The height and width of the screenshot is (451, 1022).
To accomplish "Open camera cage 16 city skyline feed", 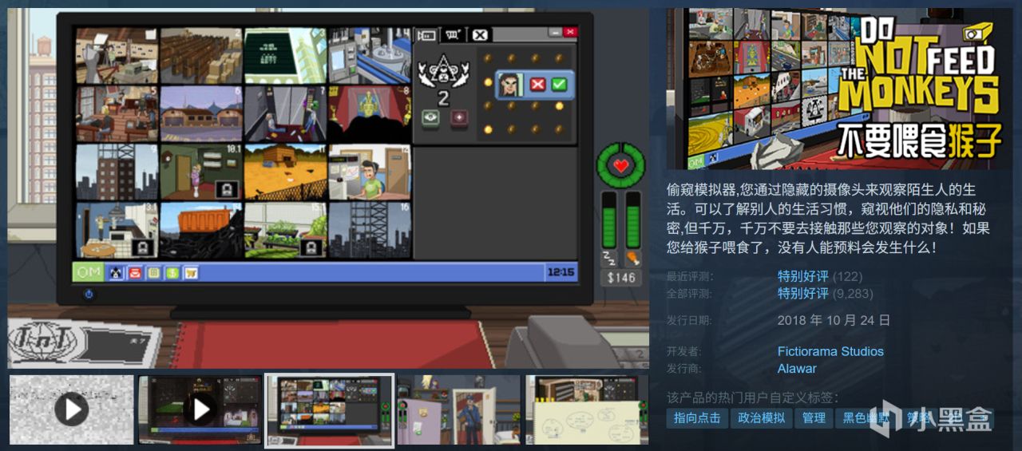I will tap(370, 230).
